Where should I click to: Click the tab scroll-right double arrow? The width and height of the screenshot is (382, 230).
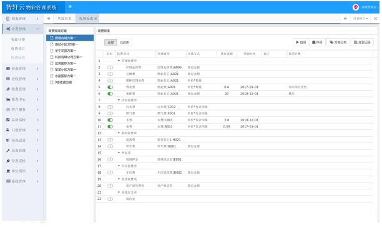(345, 19)
